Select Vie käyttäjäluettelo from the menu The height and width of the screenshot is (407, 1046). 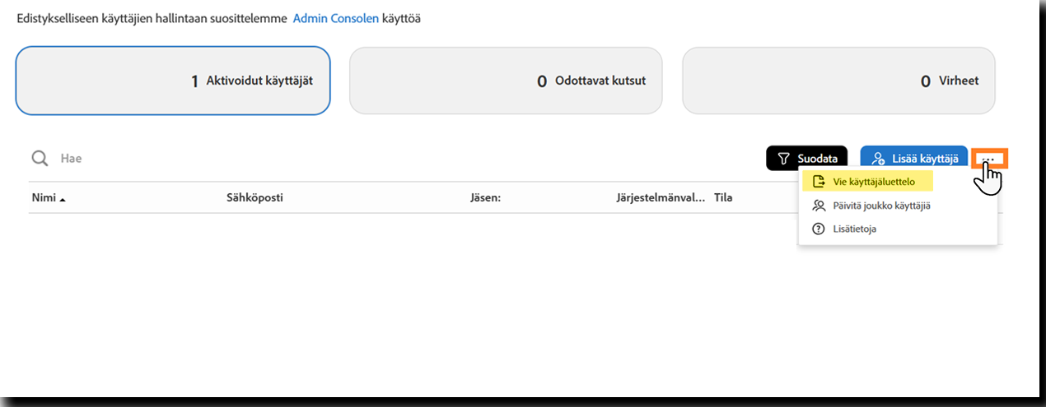click(x=873, y=182)
